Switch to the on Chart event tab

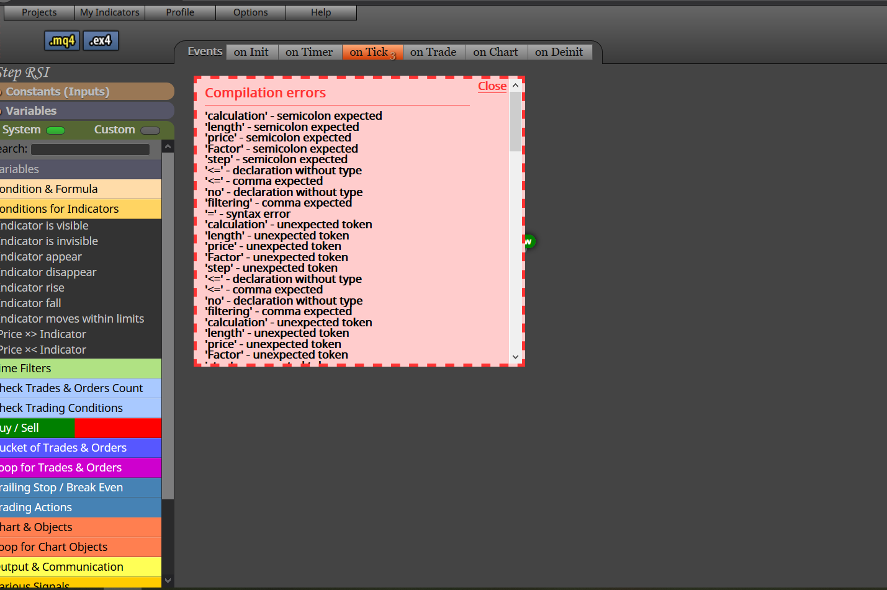(x=496, y=52)
